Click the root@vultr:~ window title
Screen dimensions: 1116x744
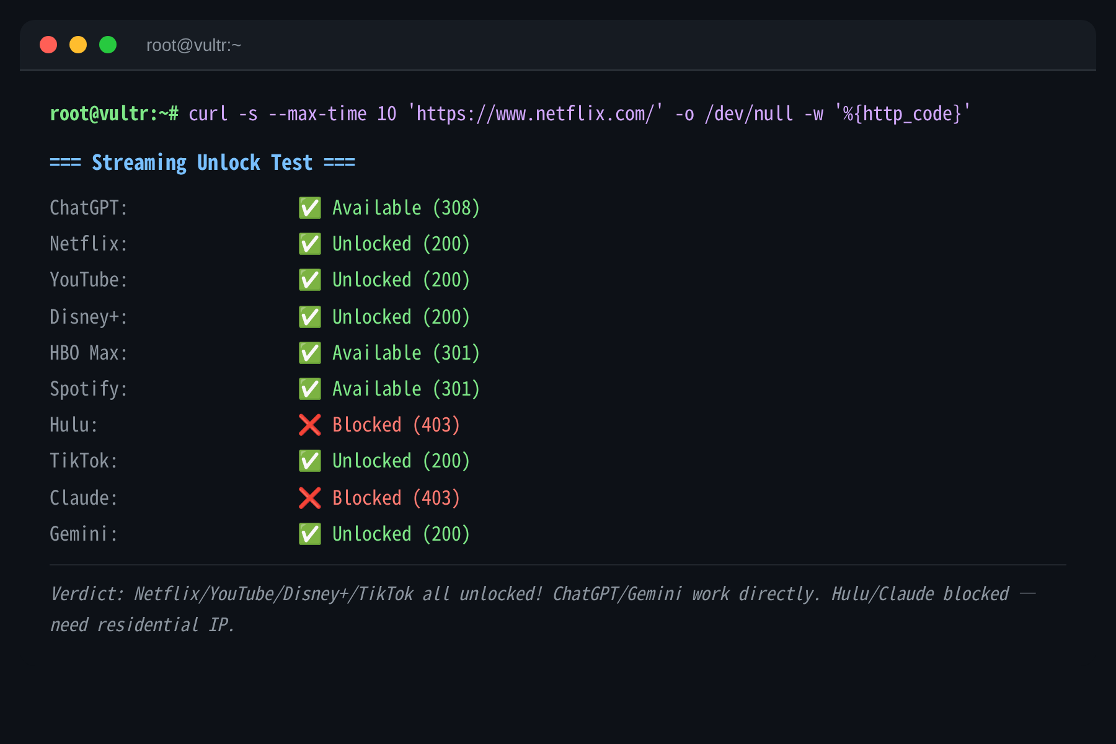(x=193, y=45)
